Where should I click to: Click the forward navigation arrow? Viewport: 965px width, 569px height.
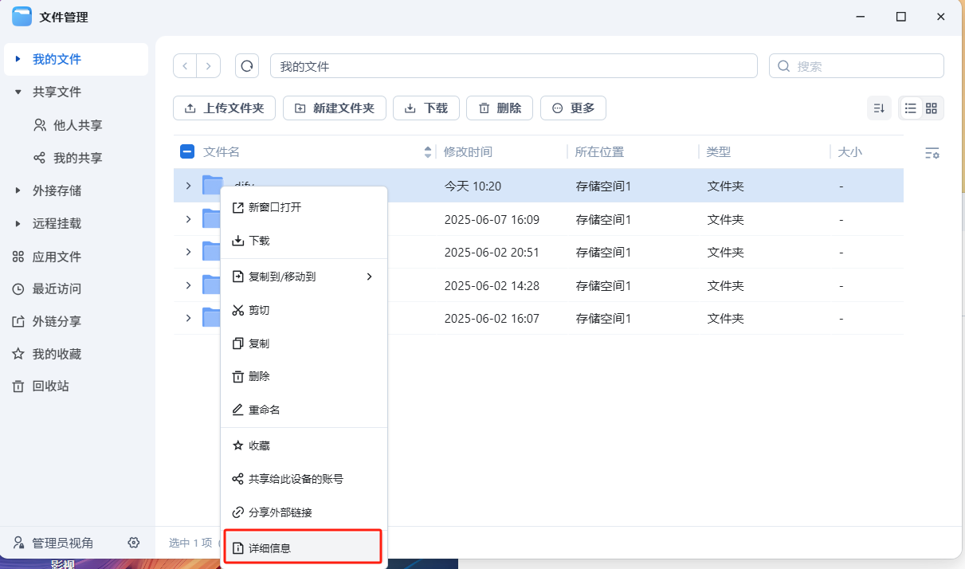click(x=208, y=65)
